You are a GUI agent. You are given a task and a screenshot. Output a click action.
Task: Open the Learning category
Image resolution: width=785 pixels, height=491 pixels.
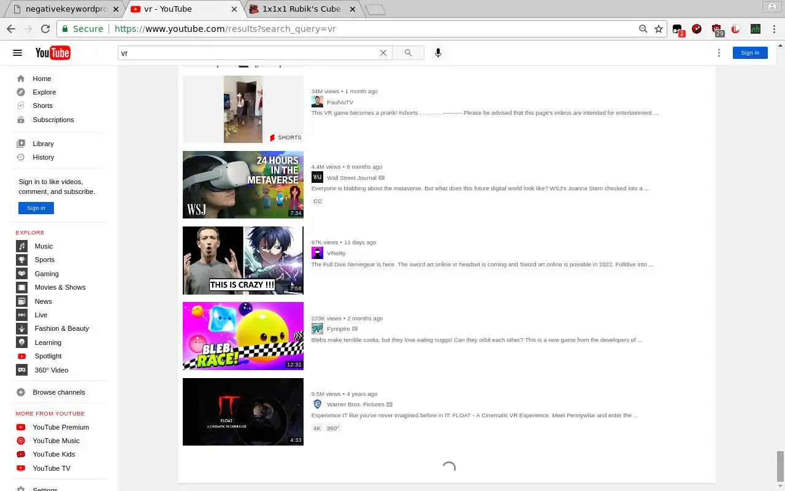pos(48,342)
